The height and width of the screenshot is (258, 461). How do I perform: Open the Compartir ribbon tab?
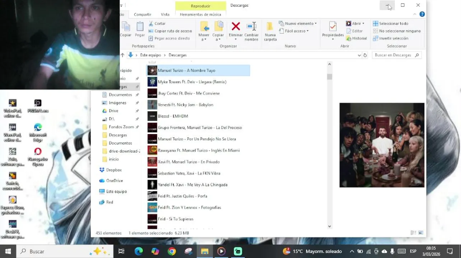143,14
